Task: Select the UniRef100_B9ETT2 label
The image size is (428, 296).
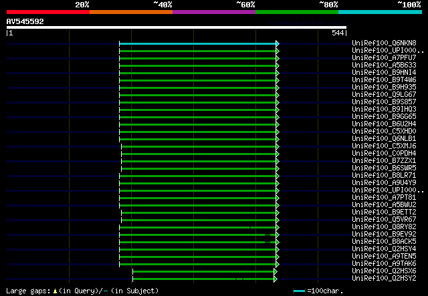Action: point(384,212)
